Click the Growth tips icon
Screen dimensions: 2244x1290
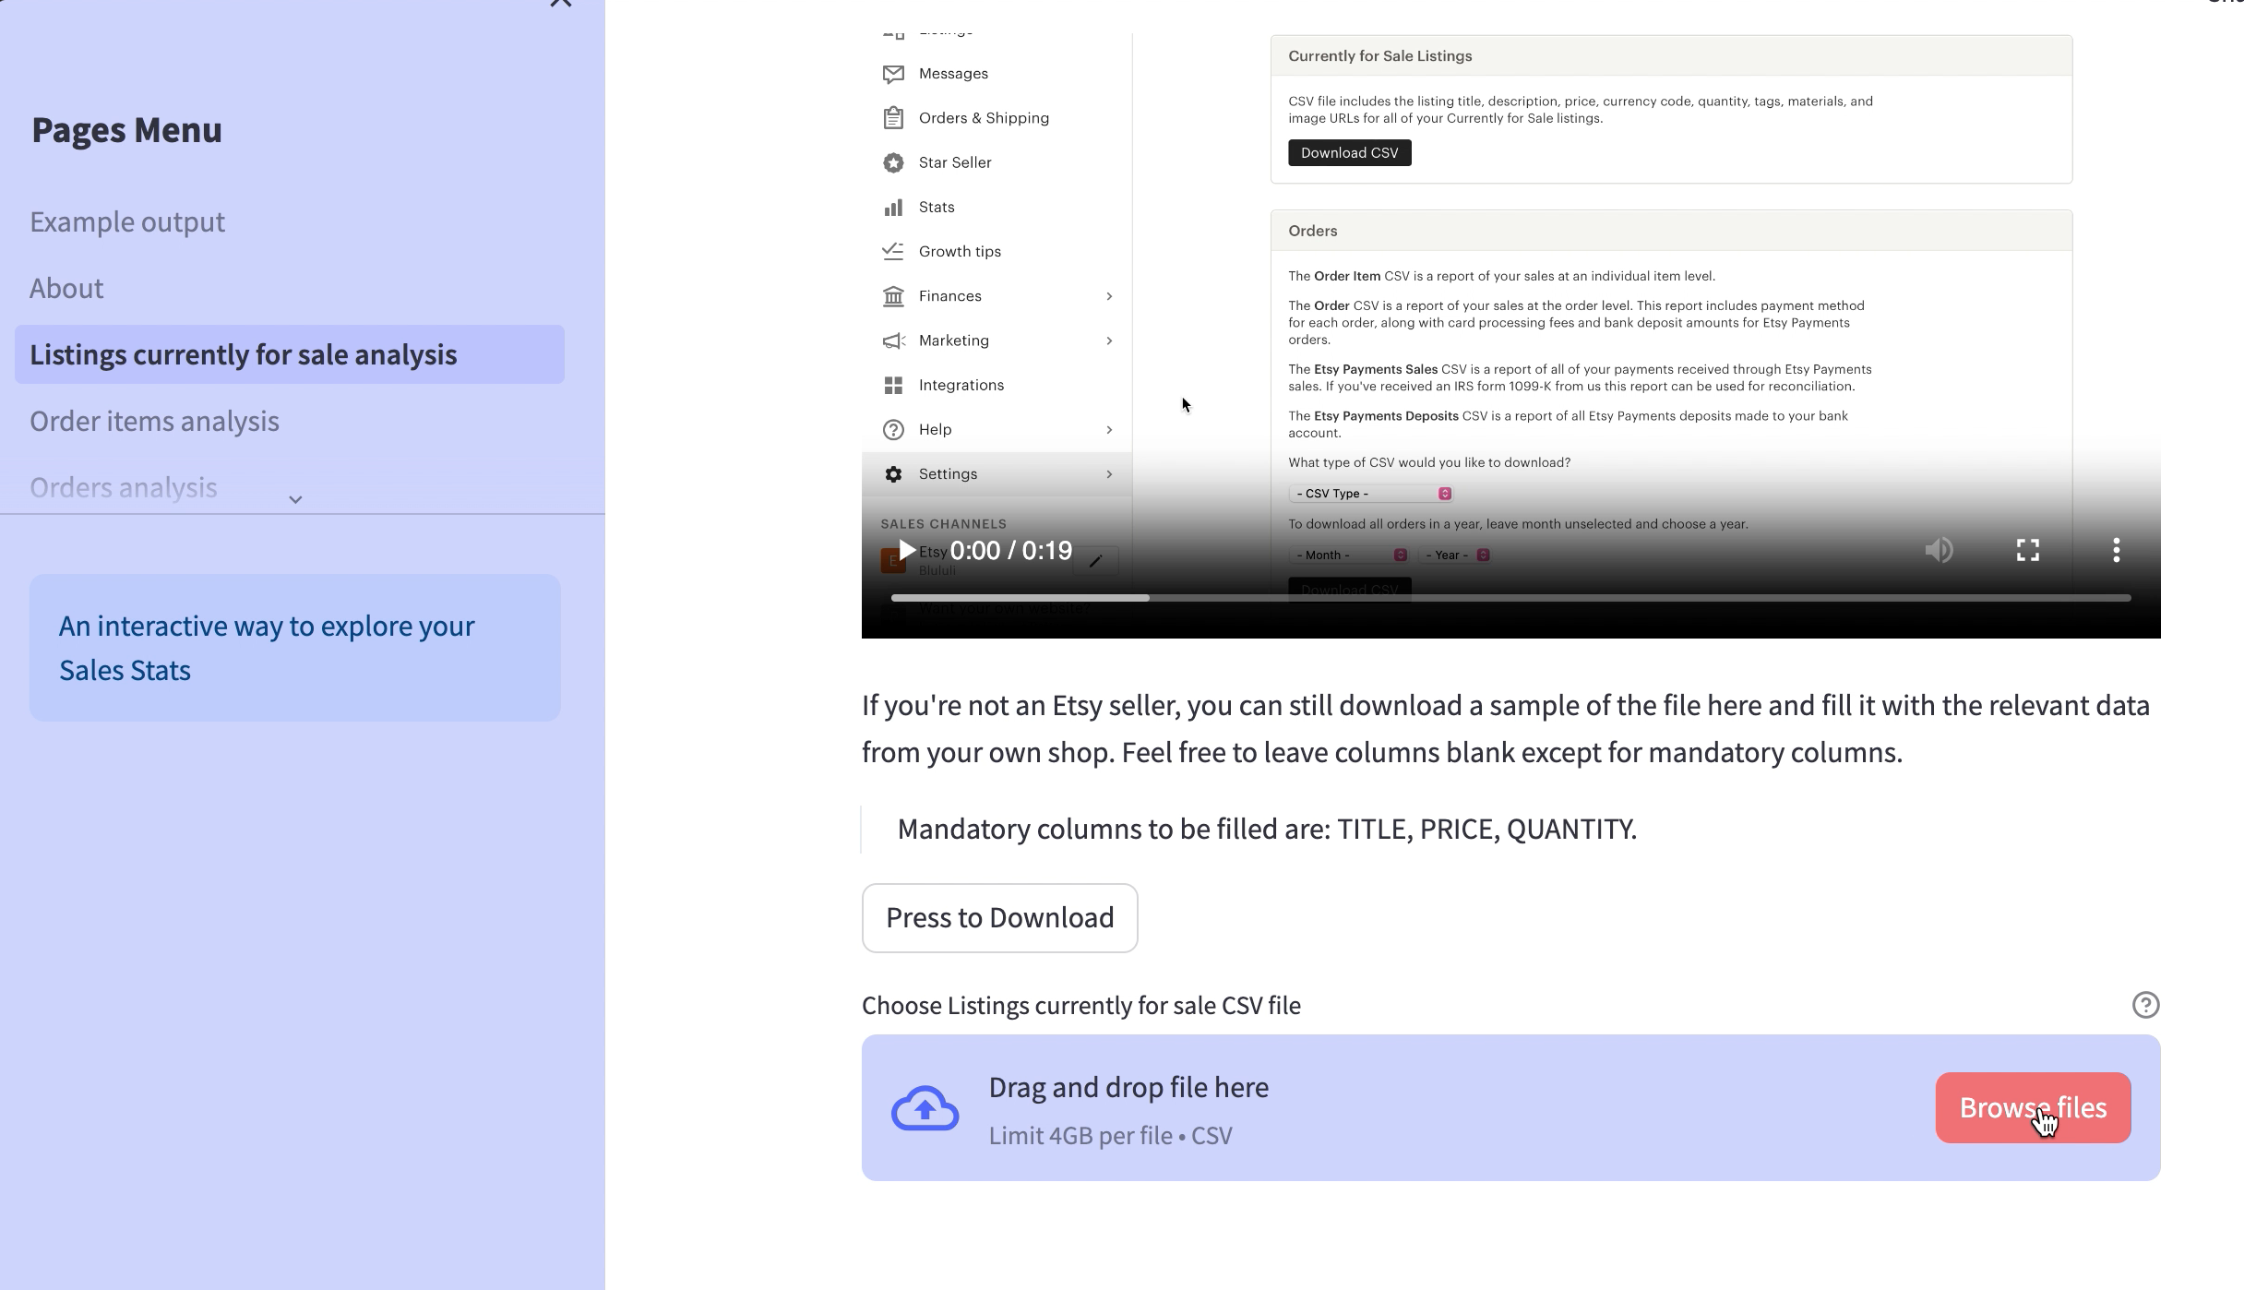892,251
